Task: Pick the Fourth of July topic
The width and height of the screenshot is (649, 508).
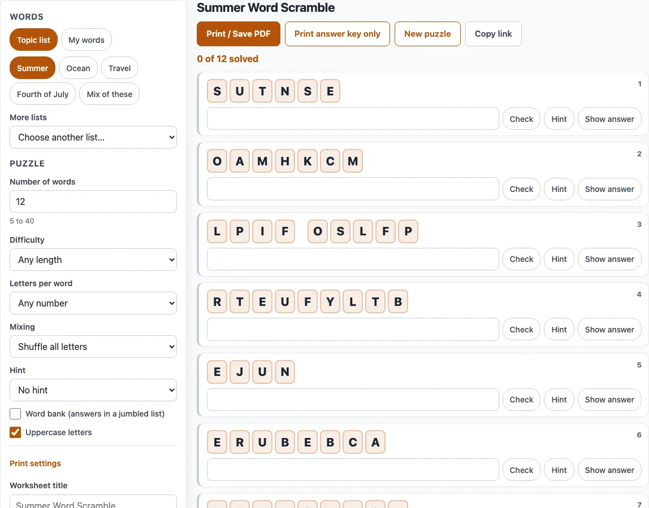Action: click(x=42, y=94)
